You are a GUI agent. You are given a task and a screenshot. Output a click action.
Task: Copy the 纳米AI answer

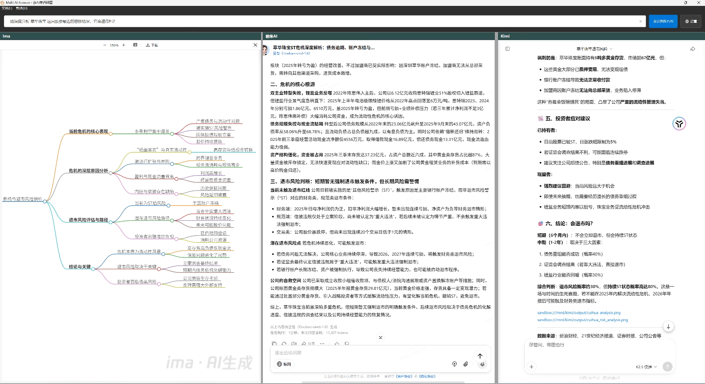pos(274,344)
